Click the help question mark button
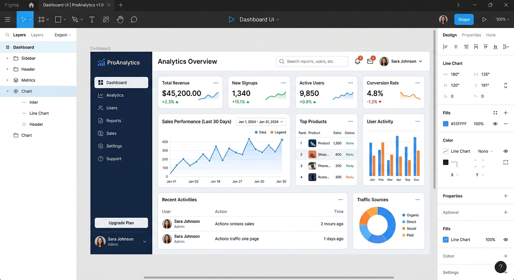 [x=500, y=267]
